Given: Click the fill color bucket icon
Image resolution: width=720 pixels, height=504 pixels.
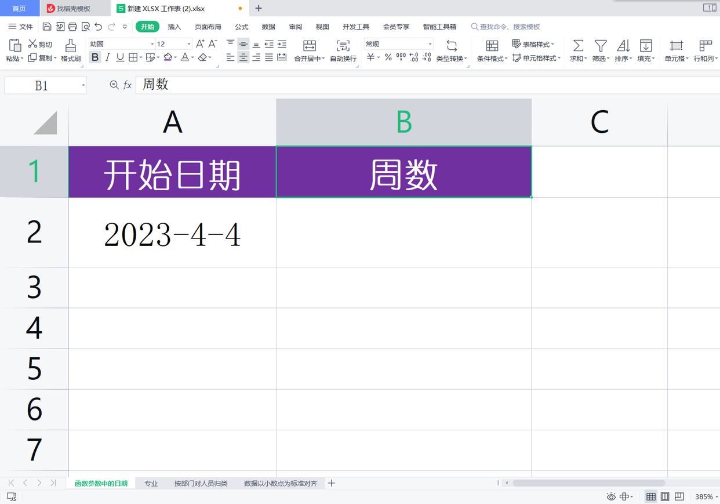Looking at the screenshot, I should pyautogui.click(x=168, y=57).
